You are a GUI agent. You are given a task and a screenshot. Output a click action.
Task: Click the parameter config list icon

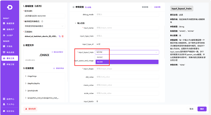click(73, 7)
